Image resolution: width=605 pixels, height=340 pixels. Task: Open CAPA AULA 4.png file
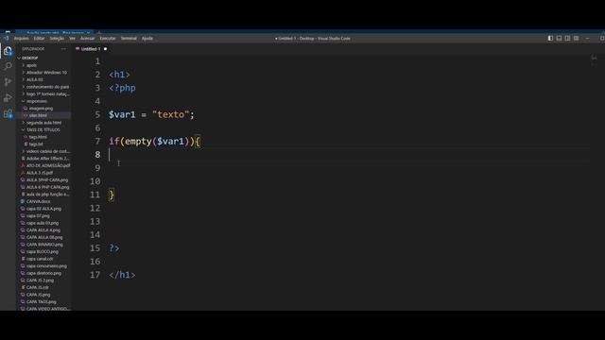[43, 230]
